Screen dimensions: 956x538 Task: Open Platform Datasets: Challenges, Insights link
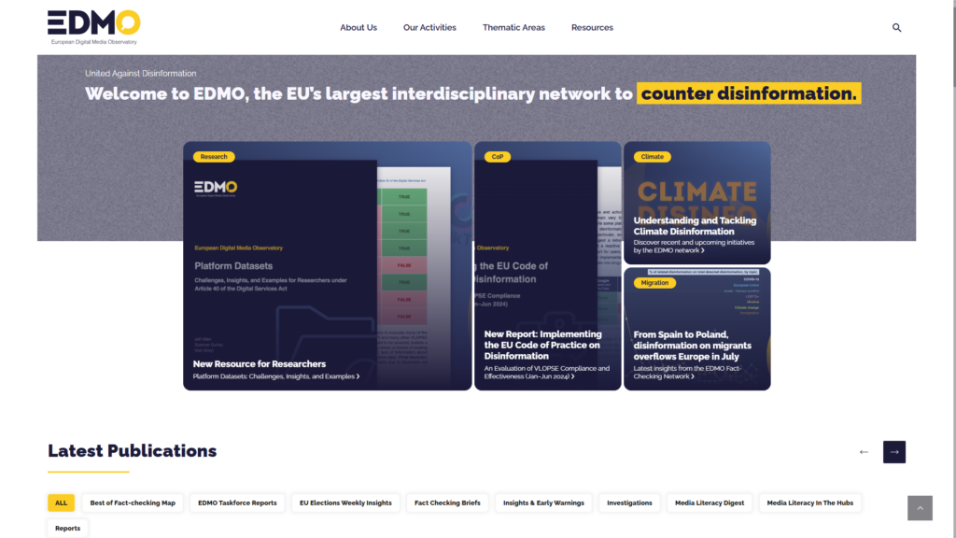275,376
